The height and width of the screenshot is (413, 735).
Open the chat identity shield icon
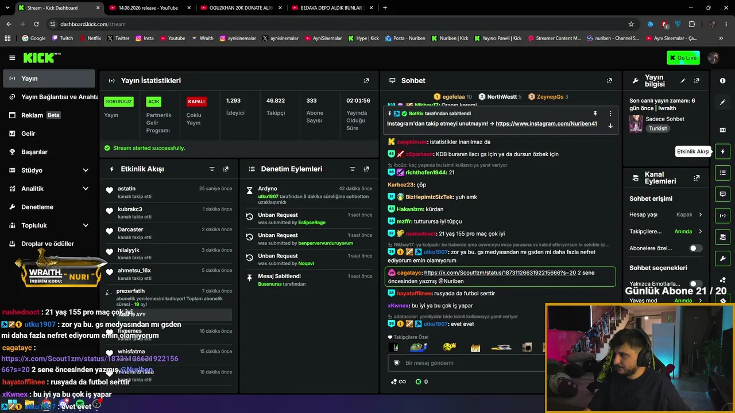(396, 363)
